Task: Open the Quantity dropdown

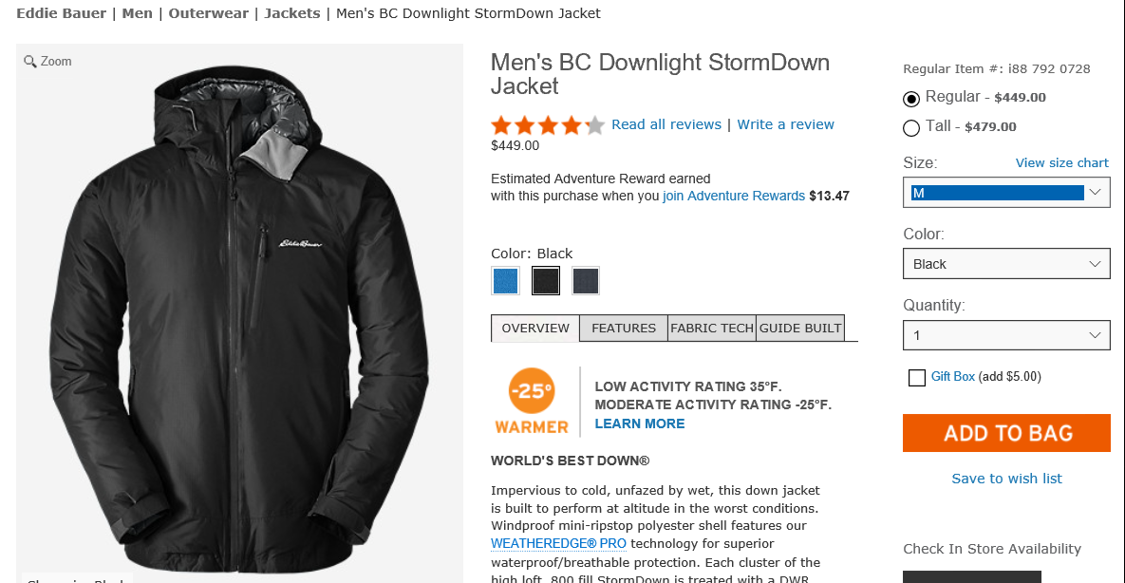Action: (1006, 335)
